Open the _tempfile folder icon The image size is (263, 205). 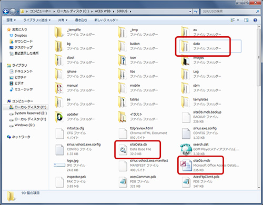click(59, 32)
